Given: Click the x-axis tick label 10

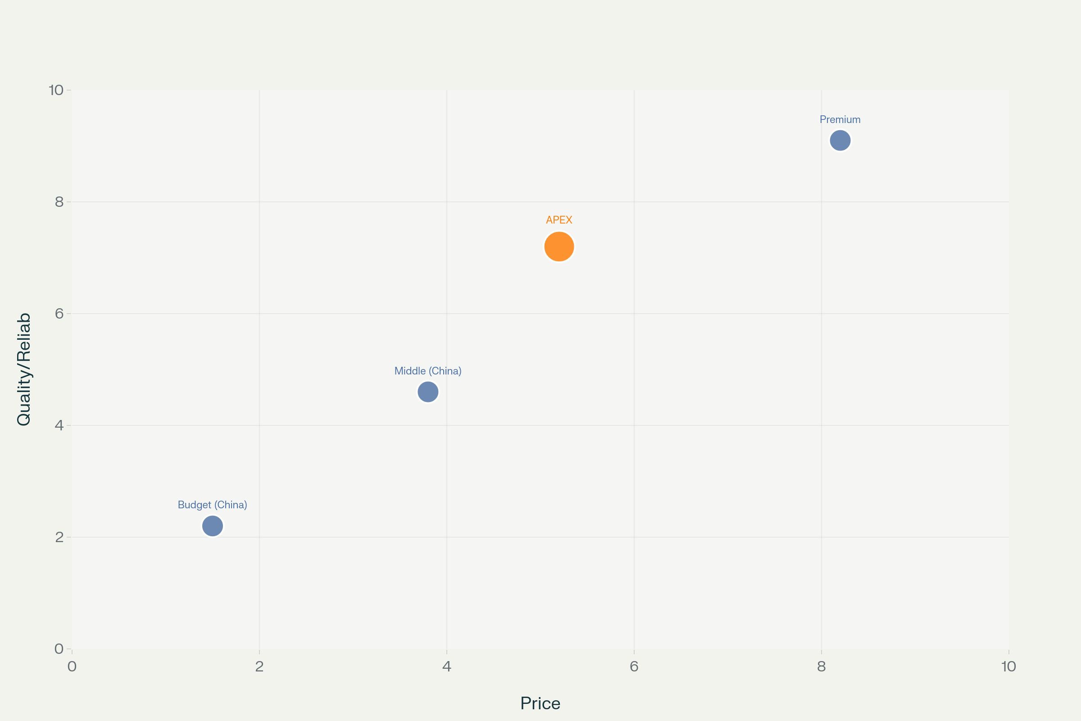Looking at the screenshot, I should pyautogui.click(x=1008, y=666).
